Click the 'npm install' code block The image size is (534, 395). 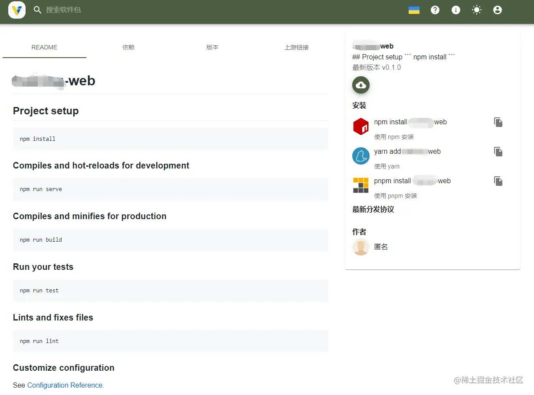coord(170,139)
